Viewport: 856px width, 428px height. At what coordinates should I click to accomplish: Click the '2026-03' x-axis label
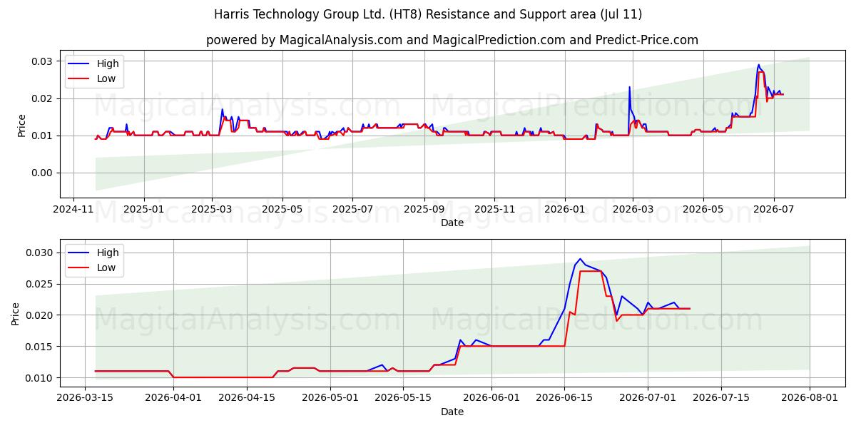(x=633, y=210)
